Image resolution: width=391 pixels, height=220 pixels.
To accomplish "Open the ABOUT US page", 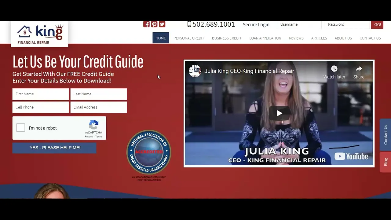I will click(x=343, y=38).
